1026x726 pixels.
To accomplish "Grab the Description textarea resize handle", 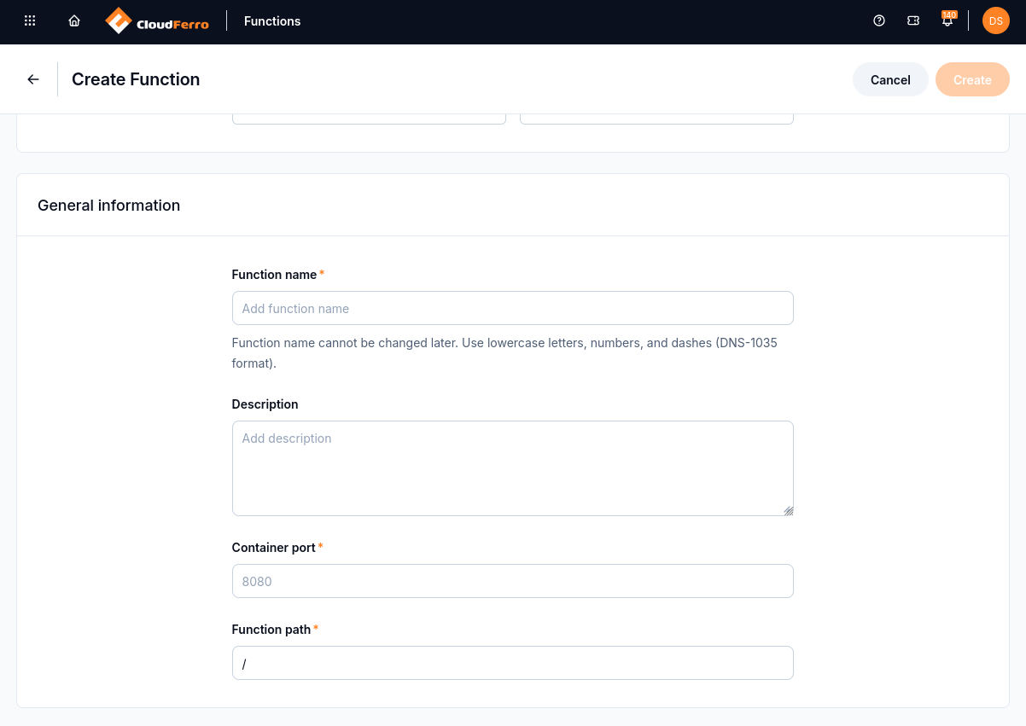I will (x=788, y=510).
